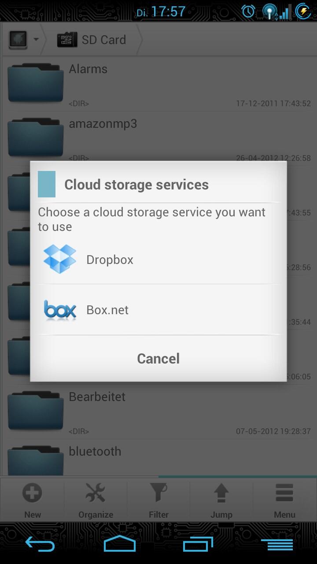Open the Bearbeitet folder

(x=158, y=412)
